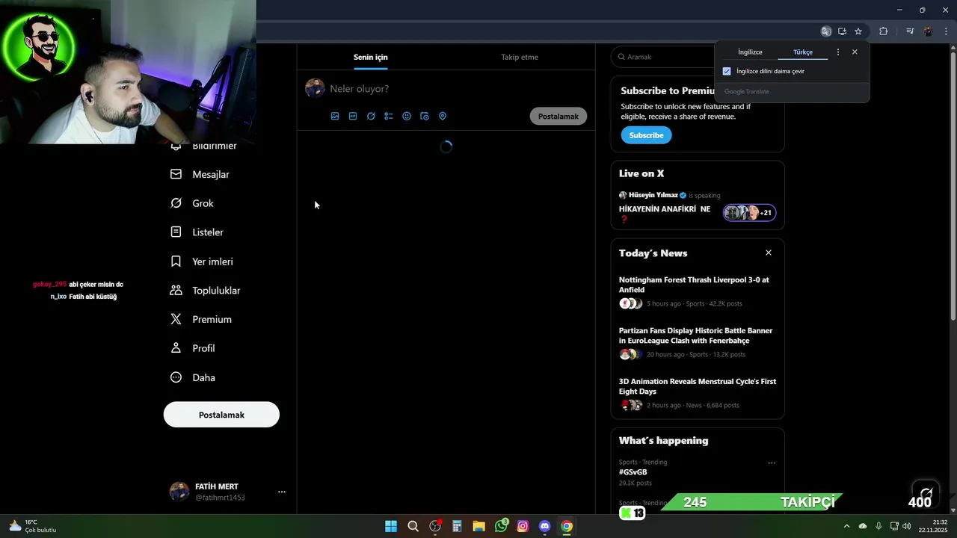Open Mesajlar from the sidebar
The image size is (957, 538).
pyautogui.click(x=200, y=174)
